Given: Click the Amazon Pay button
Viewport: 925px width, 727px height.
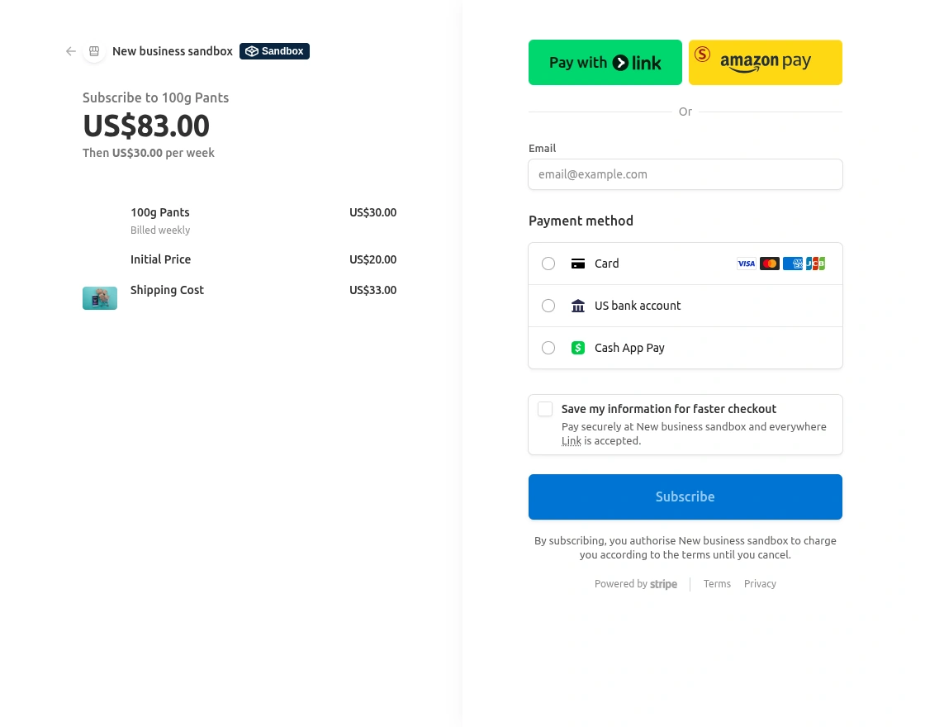Looking at the screenshot, I should click(765, 62).
